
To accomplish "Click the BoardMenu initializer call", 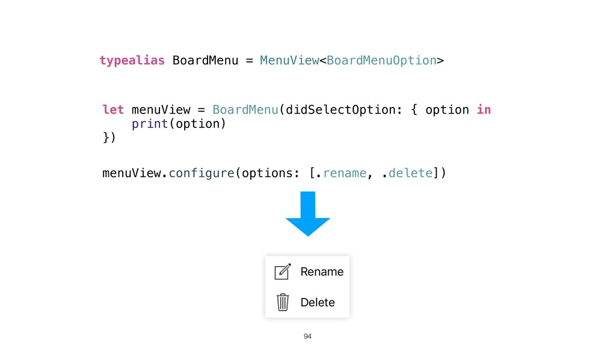I will (245, 110).
